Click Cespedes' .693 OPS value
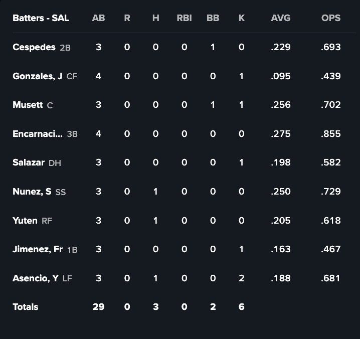The image size is (360, 339). [x=331, y=47]
